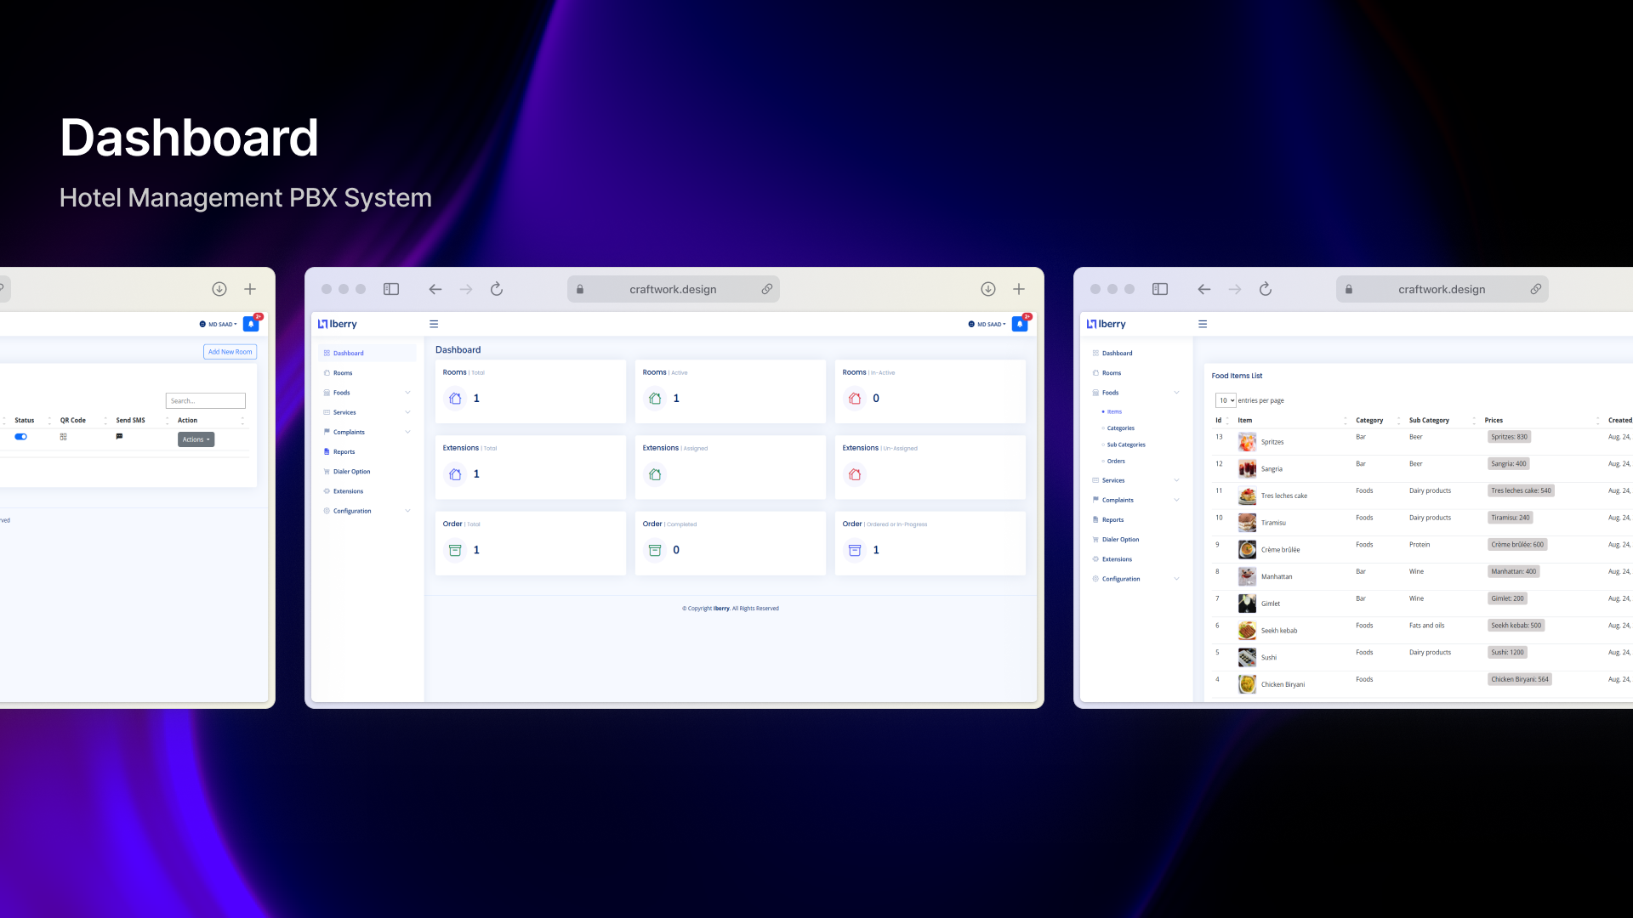Expand the Foods menu chevron
This screenshot has width=1633, height=918.
(407, 392)
